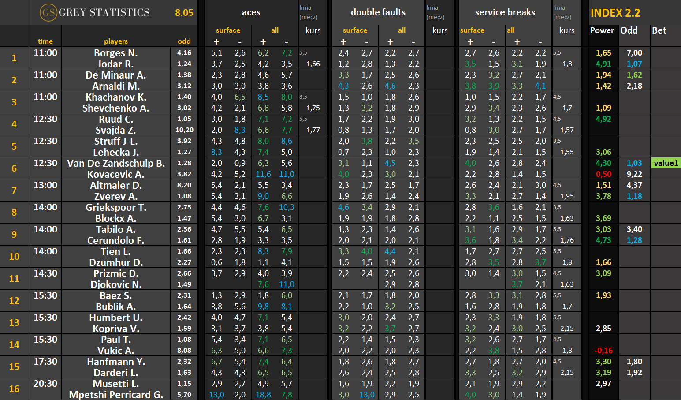Click the 17:30 match time

coord(45,362)
